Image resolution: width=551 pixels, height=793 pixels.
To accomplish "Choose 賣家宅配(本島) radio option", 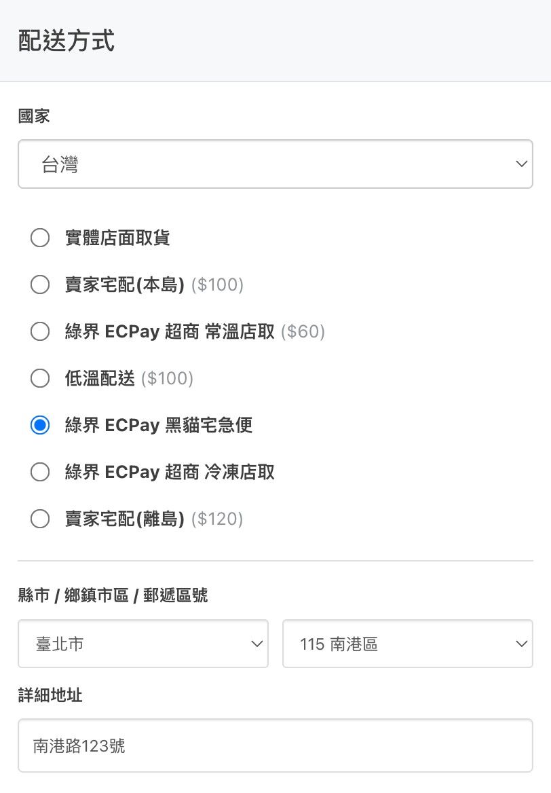I will (x=40, y=284).
